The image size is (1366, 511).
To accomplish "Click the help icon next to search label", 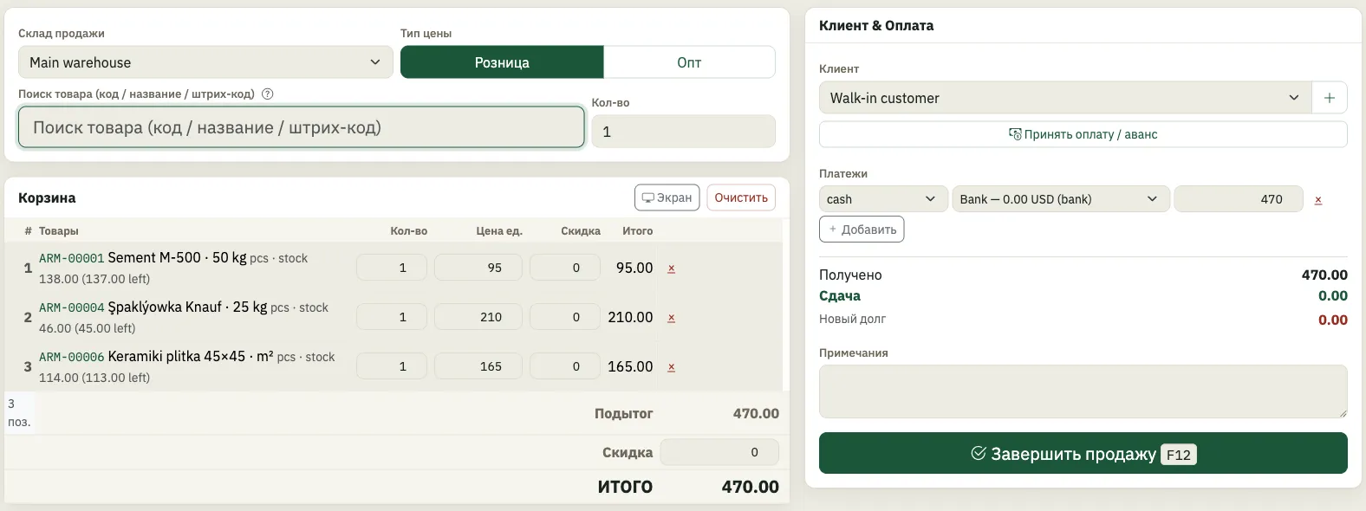I will (268, 94).
